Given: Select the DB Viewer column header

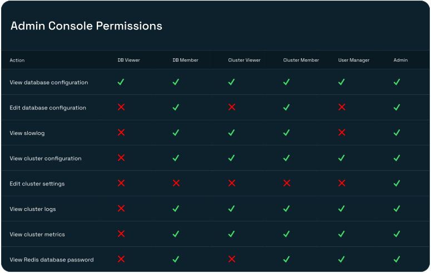Looking at the screenshot, I should point(128,60).
